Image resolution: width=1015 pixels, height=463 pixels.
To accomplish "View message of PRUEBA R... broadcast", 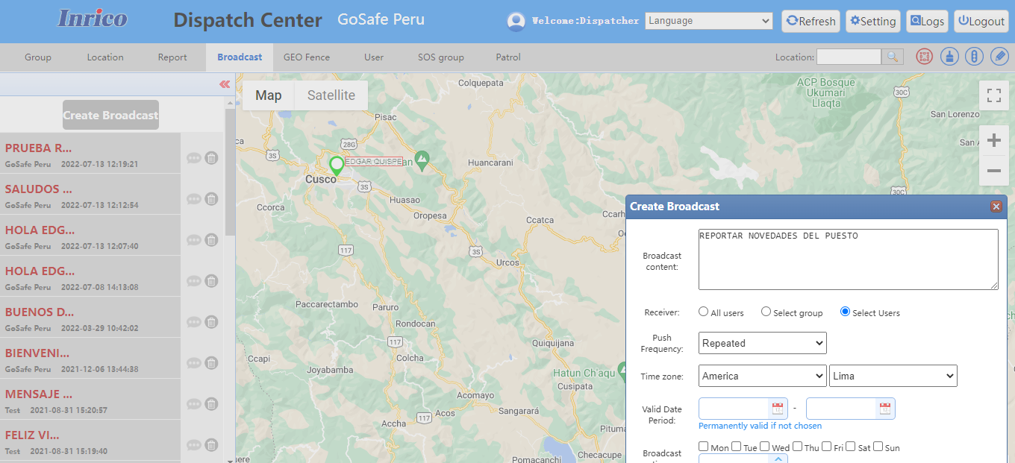I will click(x=194, y=158).
